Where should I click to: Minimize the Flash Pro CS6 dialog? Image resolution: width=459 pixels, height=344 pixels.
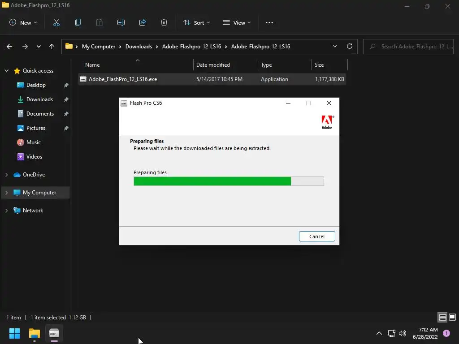pyautogui.click(x=288, y=103)
